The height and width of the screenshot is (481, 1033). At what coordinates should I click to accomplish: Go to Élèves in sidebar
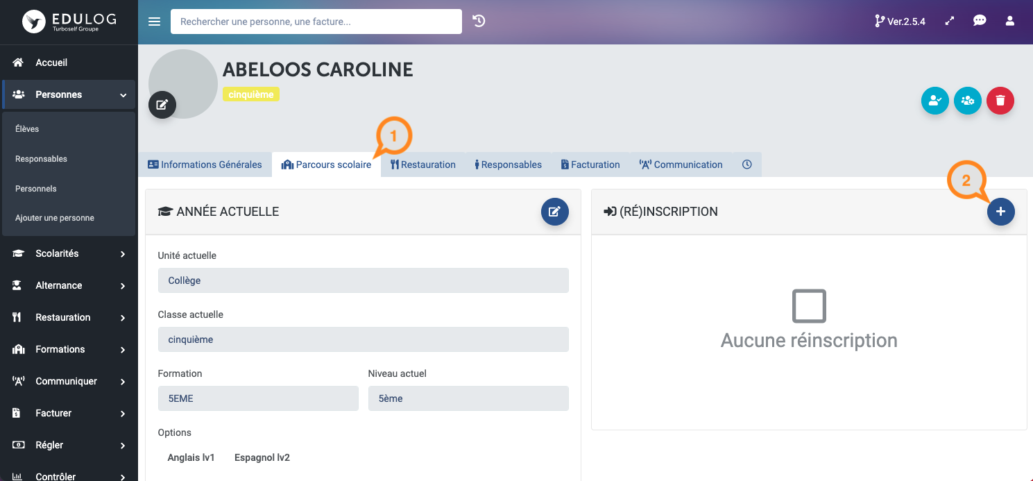pos(27,129)
